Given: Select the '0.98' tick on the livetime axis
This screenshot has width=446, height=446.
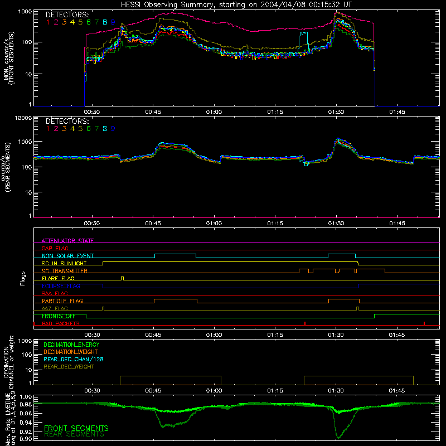Looking at the screenshot, I should point(26,405).
